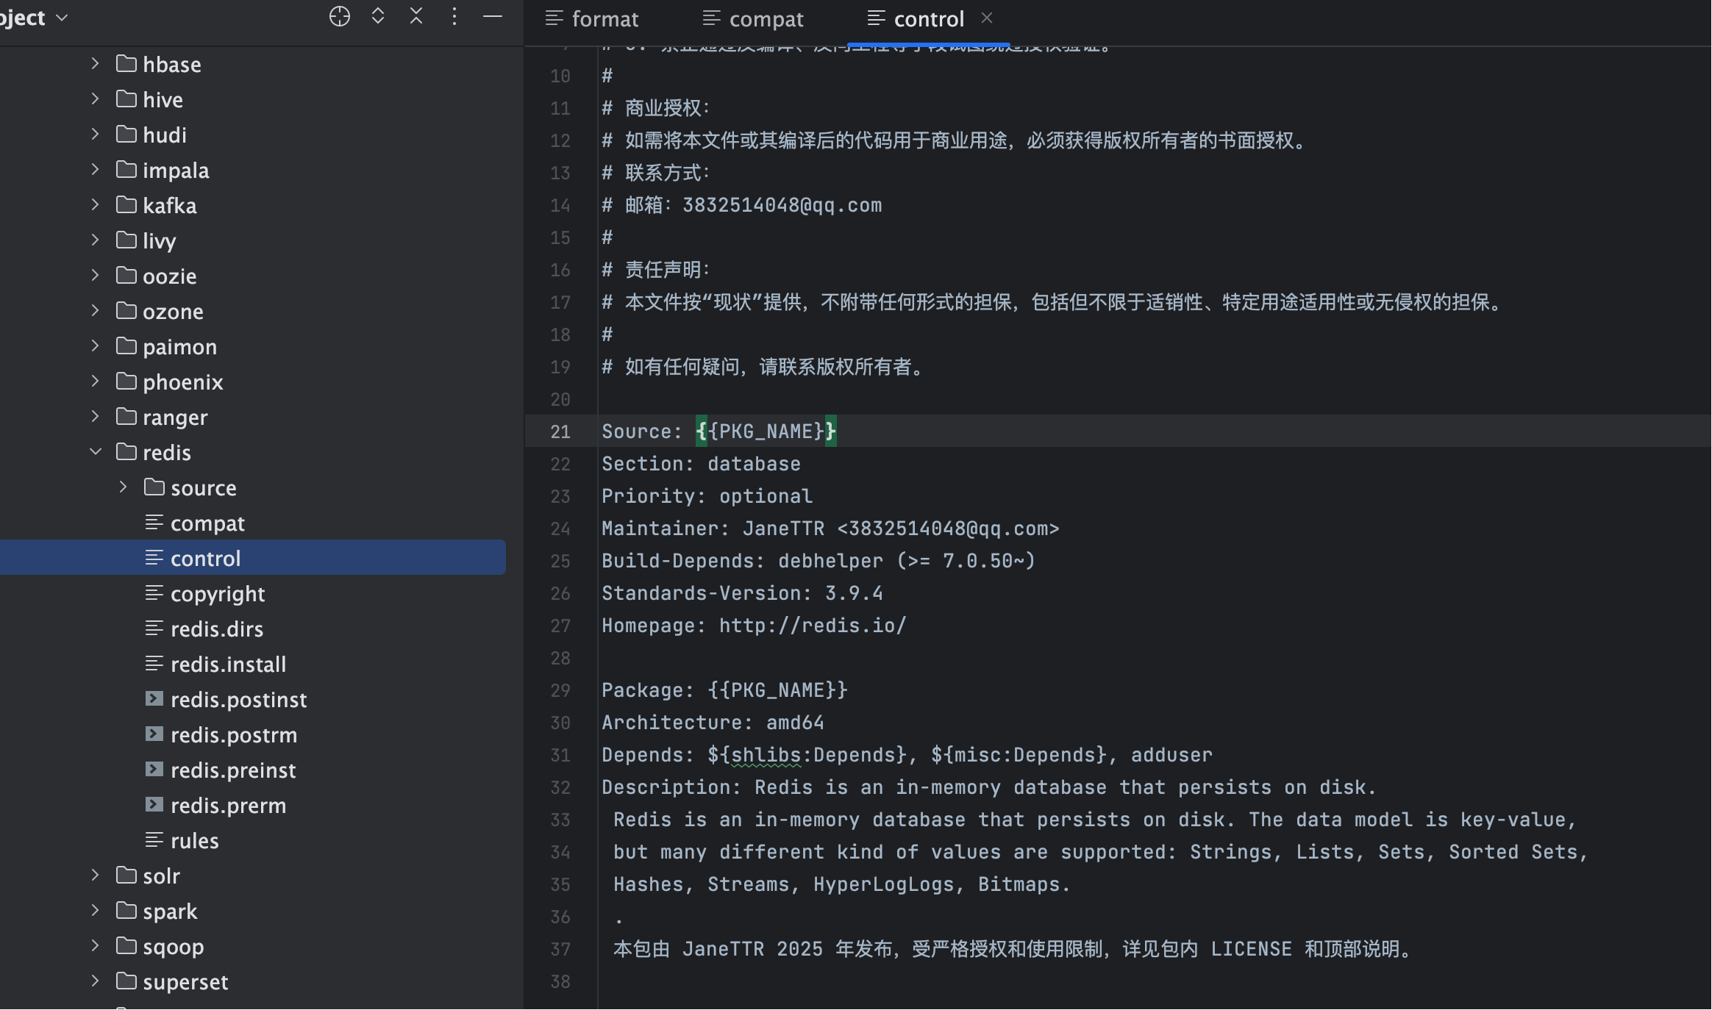The height and width of the screenshot is (1010, 1712).
Task: Select the impala tree item
Action: [176, 171]
